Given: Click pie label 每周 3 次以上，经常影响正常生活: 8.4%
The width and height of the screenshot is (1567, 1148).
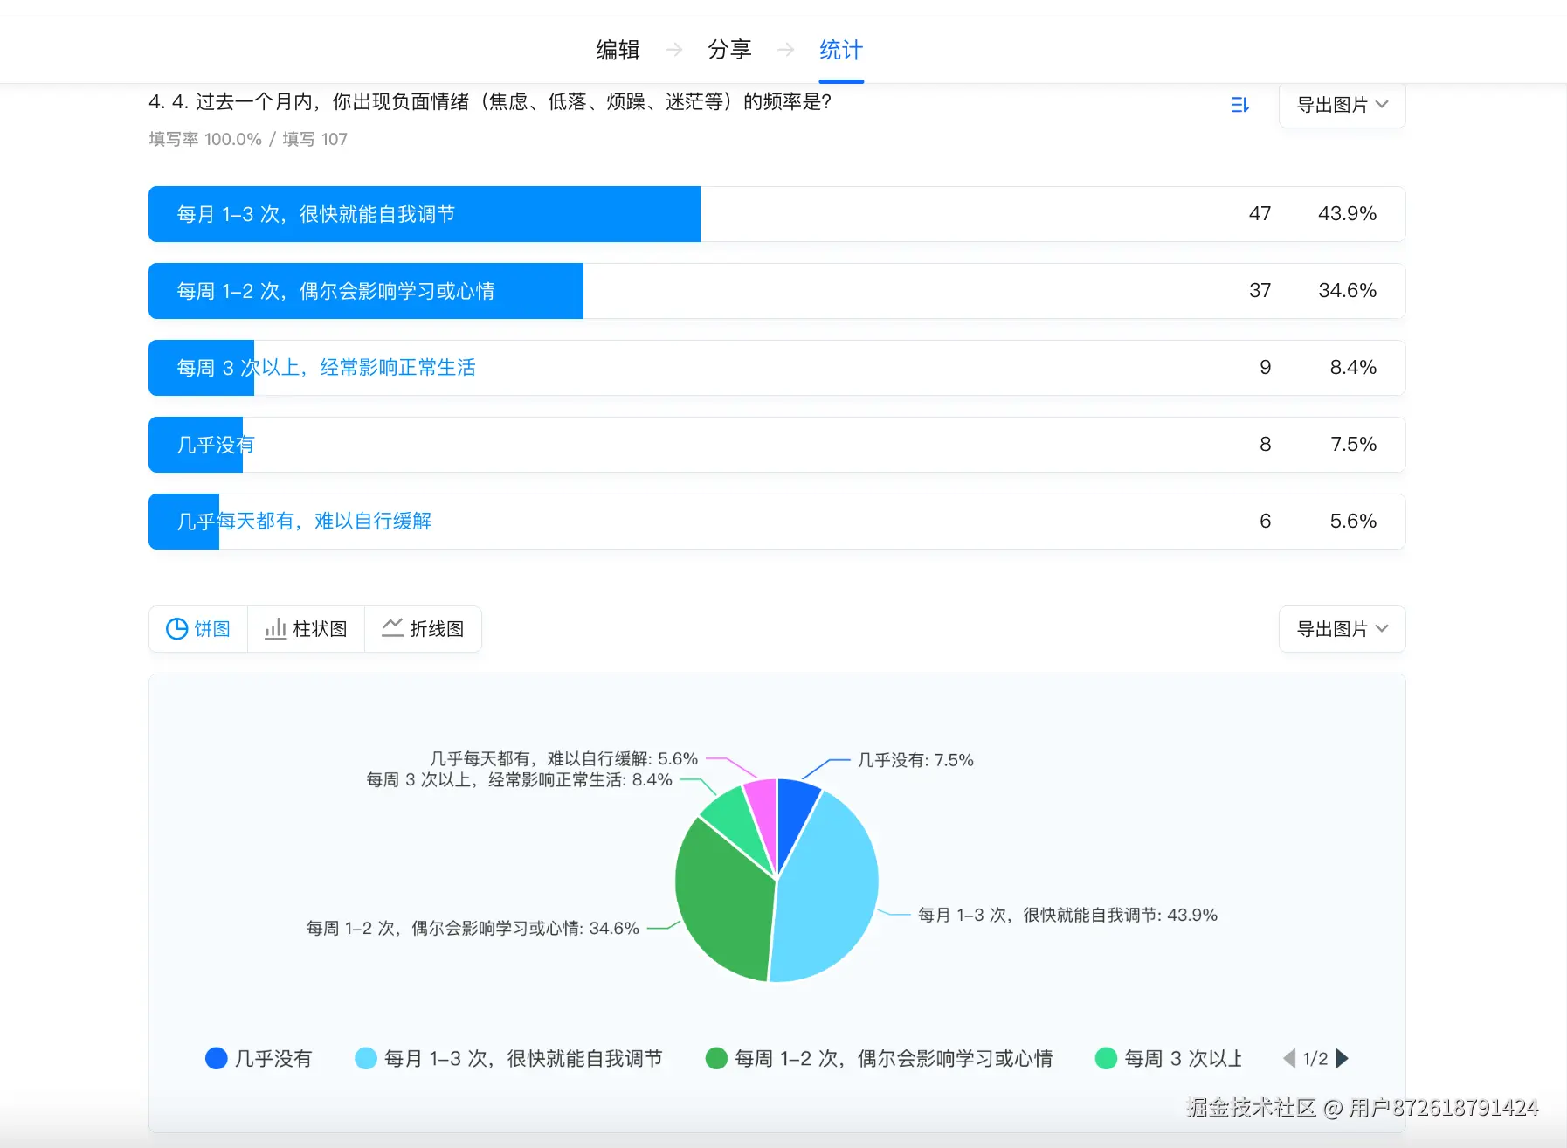Looking at the screenshot, I should pyautogui.click(x=519, y=779).
